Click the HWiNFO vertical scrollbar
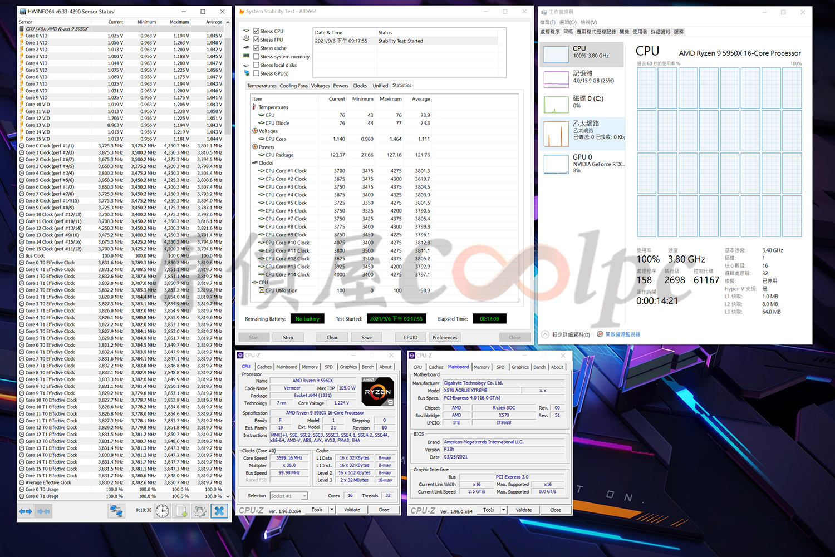The height and width of the screenshot is (557, 835). point(228,72)
